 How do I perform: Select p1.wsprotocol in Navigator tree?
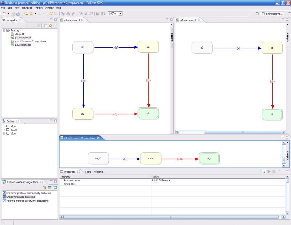(23, 38)
